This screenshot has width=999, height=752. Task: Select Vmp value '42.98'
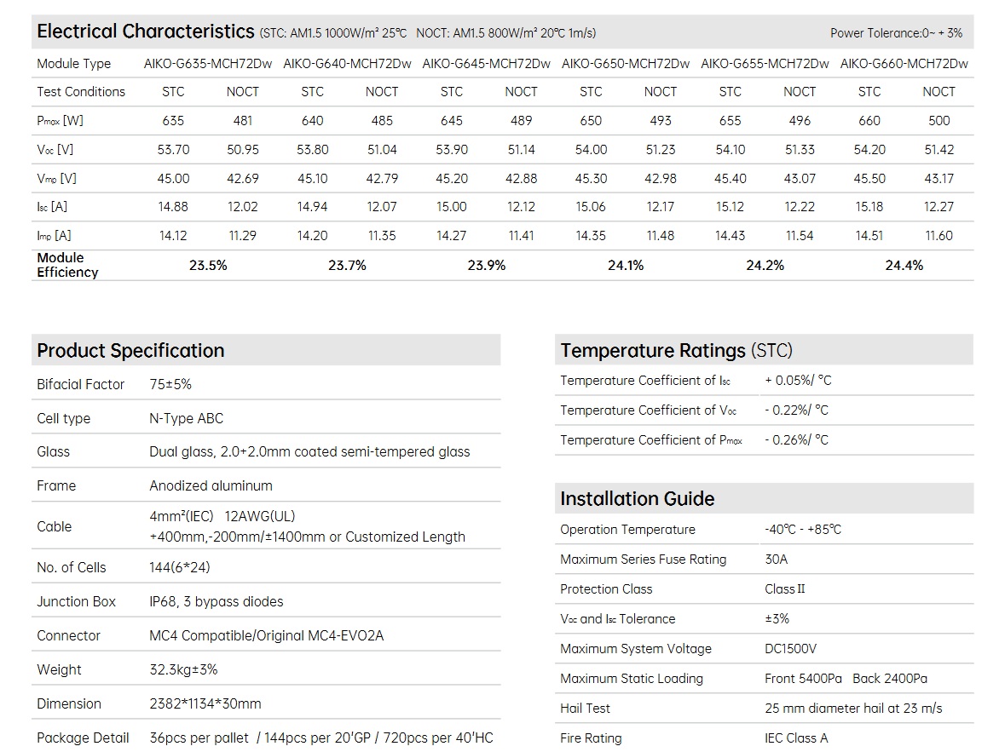660,178
